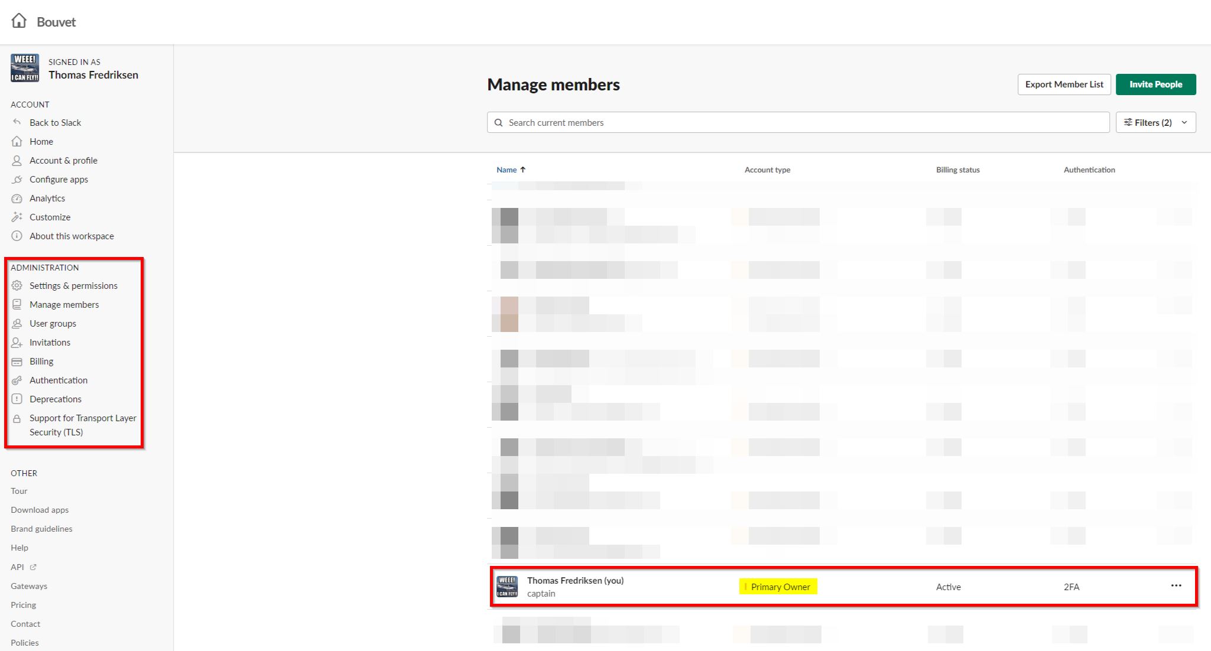Select the Account & profile menu item
This screenshot has height=651, width=1211.
63,160
